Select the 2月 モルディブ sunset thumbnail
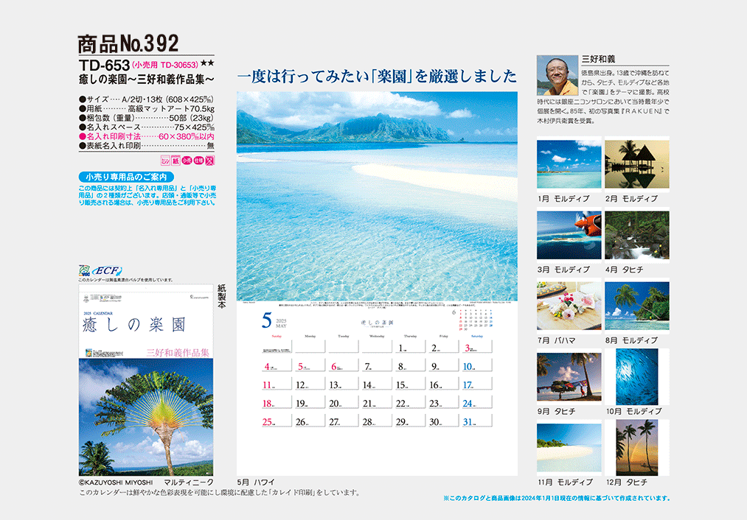The height and width of the screenshot is (520, 747). click(636, 164)
